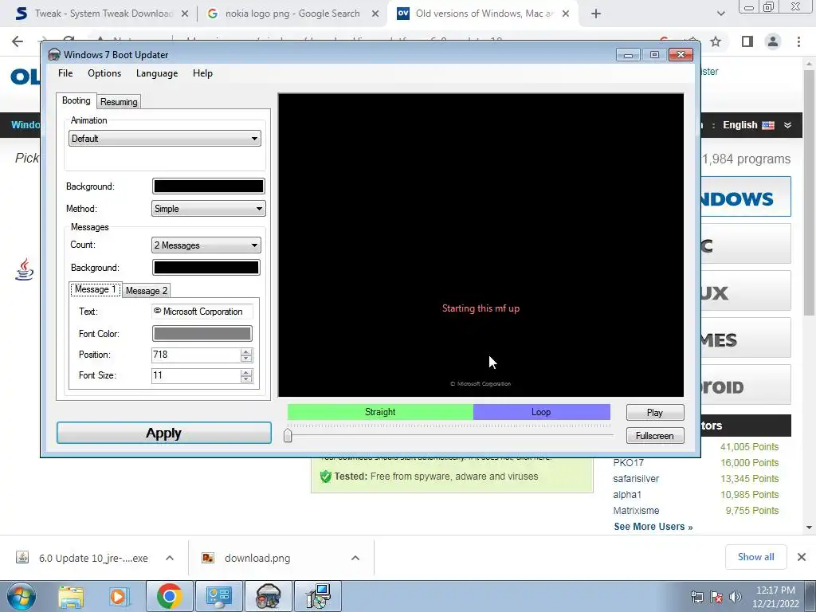Pick the main Background color swatch
The image size is (816, 612).
208,186
